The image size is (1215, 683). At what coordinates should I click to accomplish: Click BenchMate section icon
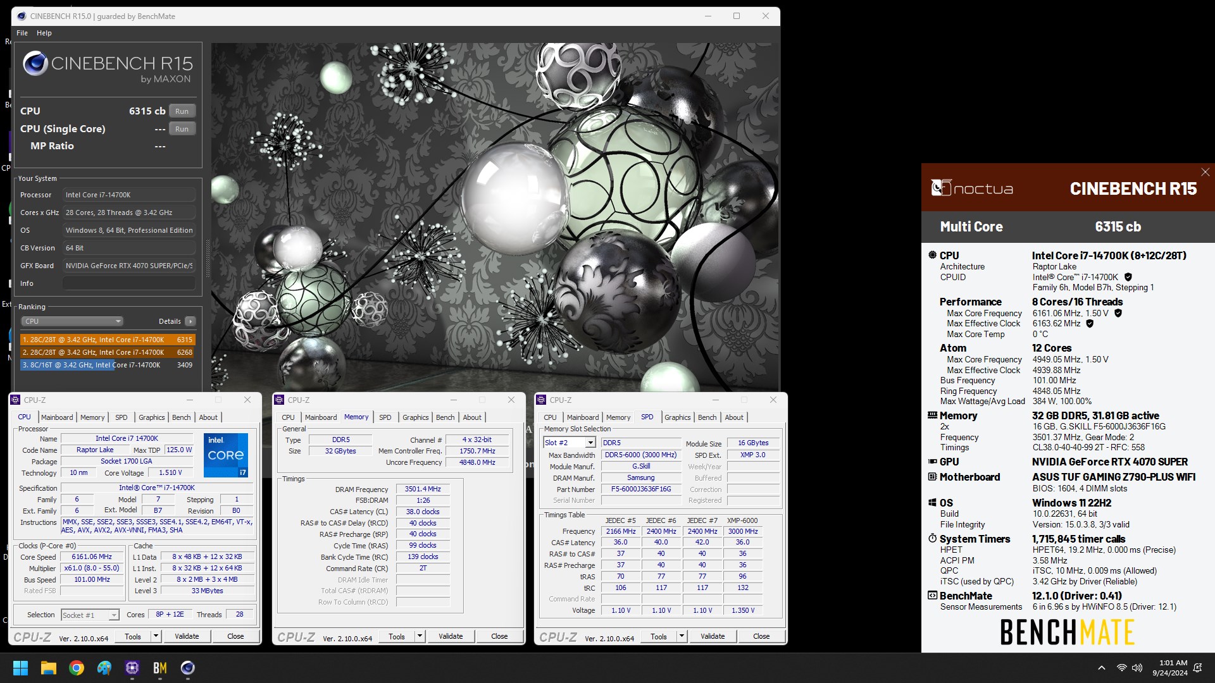(932, 596)
